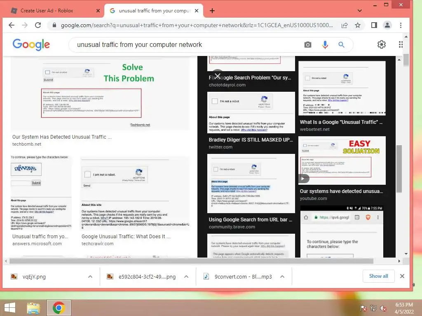Open tab search chevron in title bar
The width and height of the screenshot is (422, 316).
tap(359, 11)
